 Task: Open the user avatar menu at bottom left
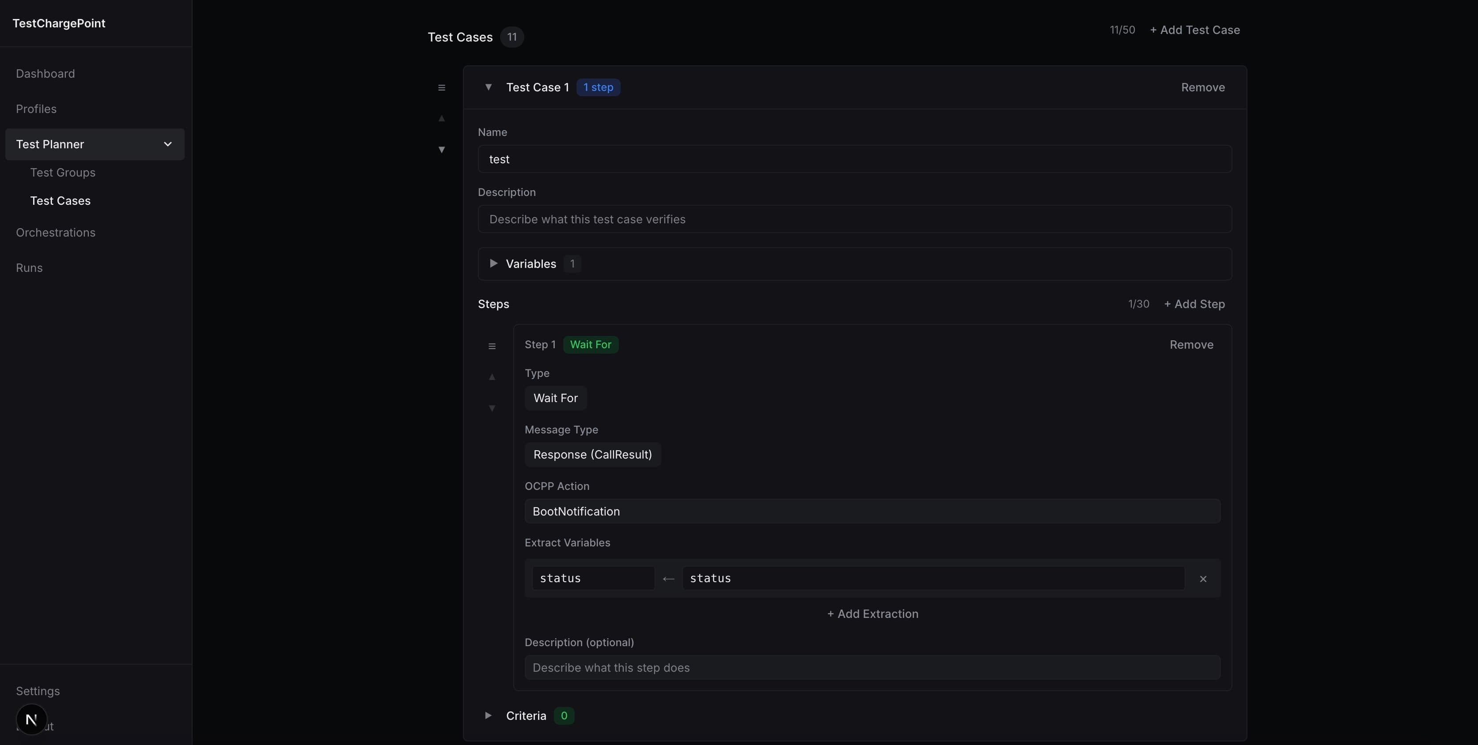click(x=31, y=719)
